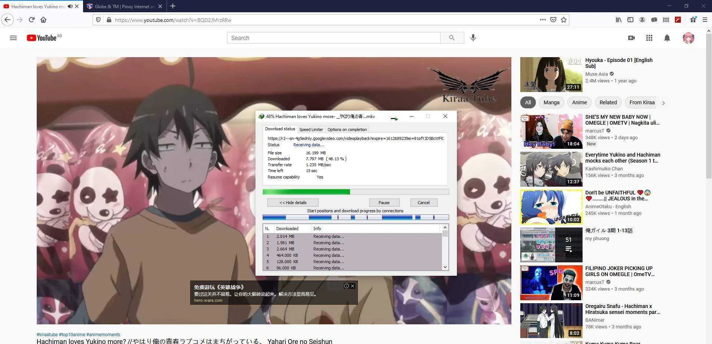Go to the browser home page
Screen dimensions: 712x344
(x=43, y=20)
